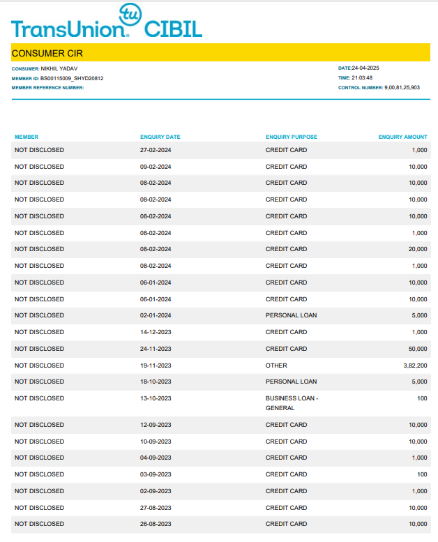Select the enquiry date 02-09-2023
This screenshot has height=542, width=438.
(x=156, y=491)
